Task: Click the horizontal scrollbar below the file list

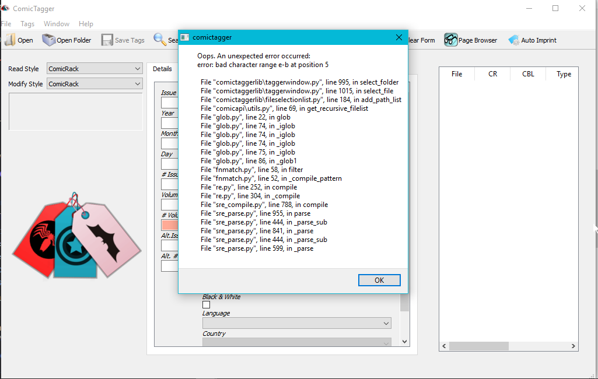Action: (478, 346)
